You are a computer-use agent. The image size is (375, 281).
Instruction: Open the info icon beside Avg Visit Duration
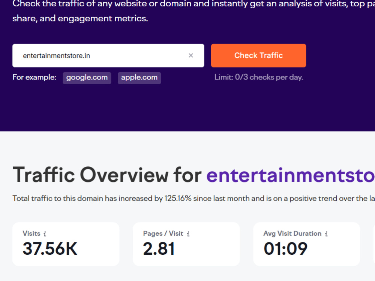point(326,234)
